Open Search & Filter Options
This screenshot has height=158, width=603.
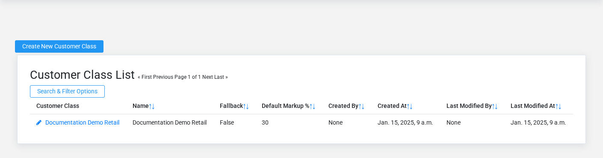pyautogui.click(x=67, y=91)
